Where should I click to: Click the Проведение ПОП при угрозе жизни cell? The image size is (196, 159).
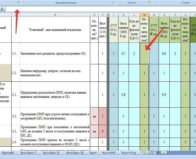click(x=55, y=116)
